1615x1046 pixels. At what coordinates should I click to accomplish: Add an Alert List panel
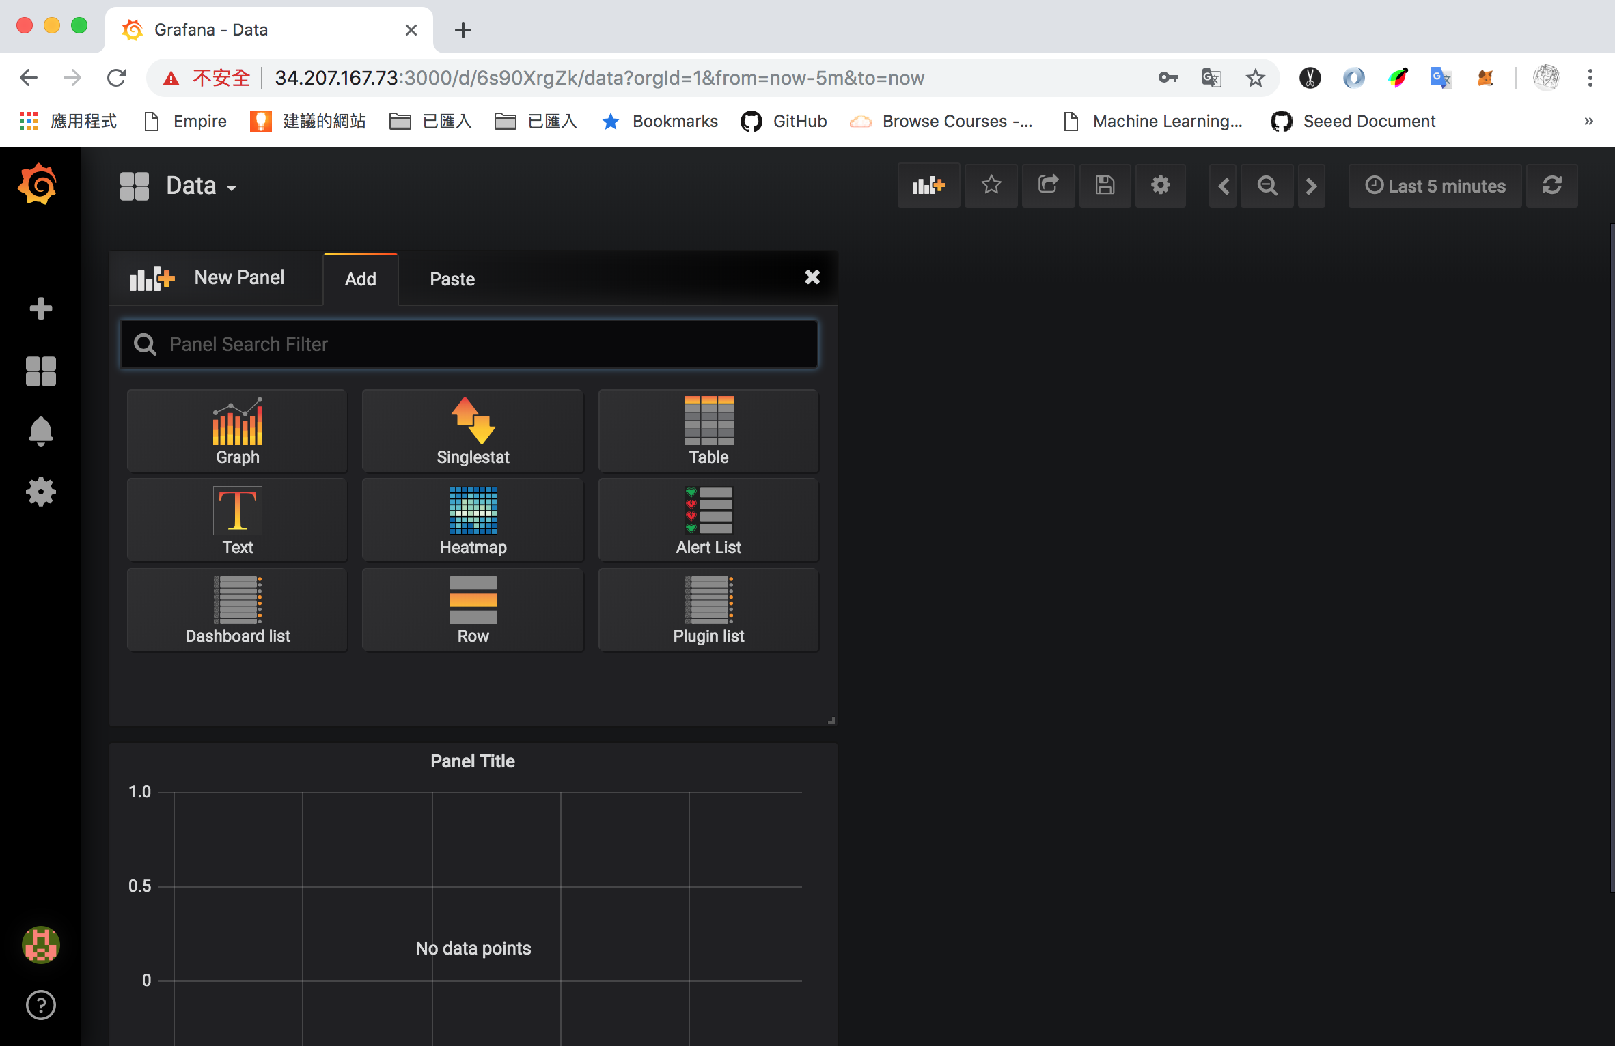[x=709, y=520]
